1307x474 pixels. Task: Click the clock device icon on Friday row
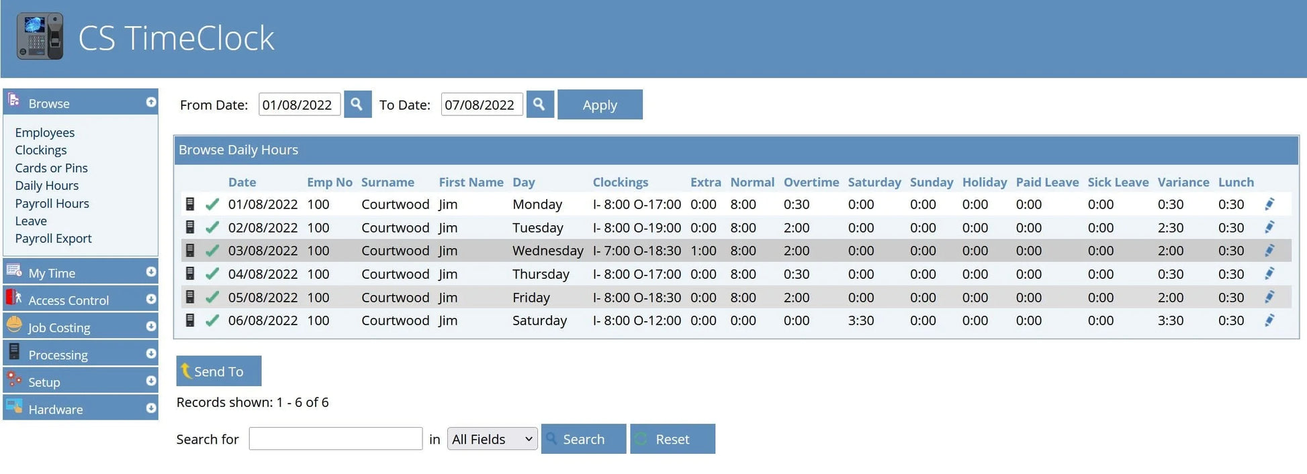(x=190, y=297)
